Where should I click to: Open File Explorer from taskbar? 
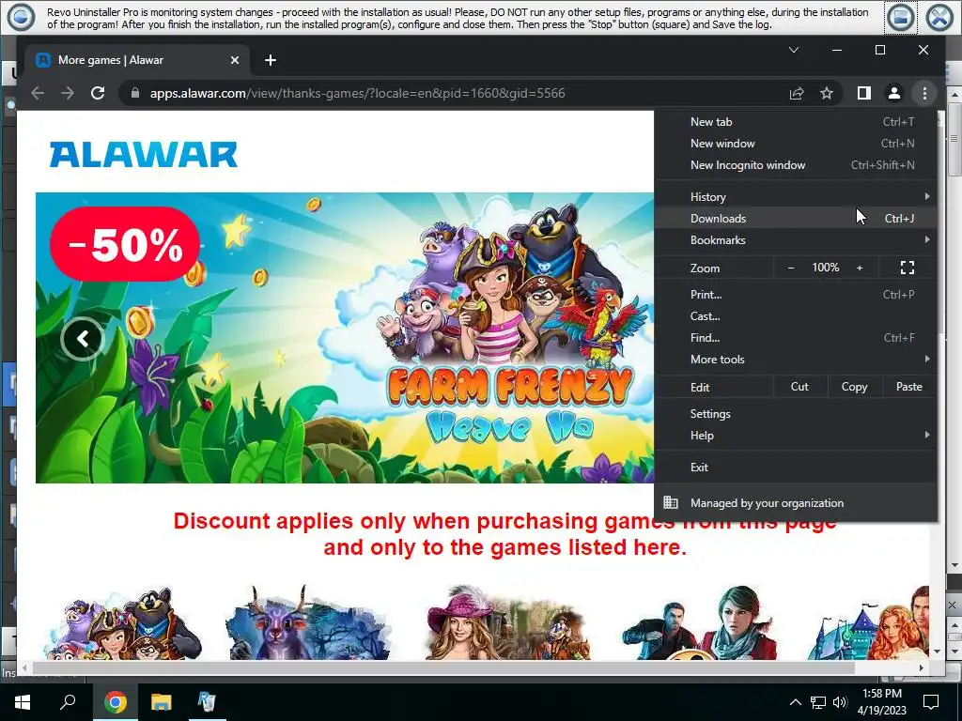click(161, 702)
